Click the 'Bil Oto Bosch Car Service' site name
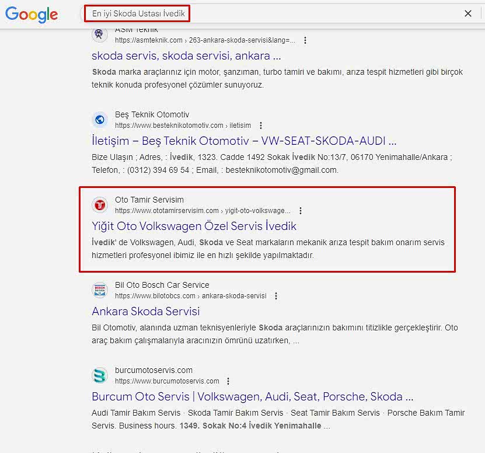Screen dimensions: 485x453 click(162, 285)
